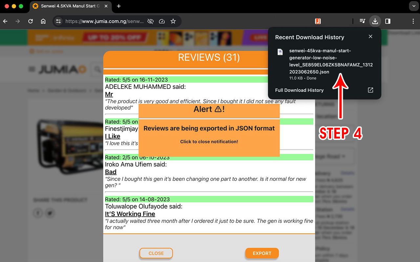This screenshot has width=420, height=262.
Task: Open the Downloads icon in the browser toolbar
Action: click(x=375, y=21)
